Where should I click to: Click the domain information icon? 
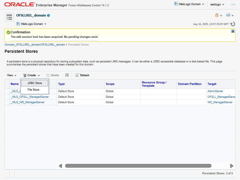click(49, 16)
